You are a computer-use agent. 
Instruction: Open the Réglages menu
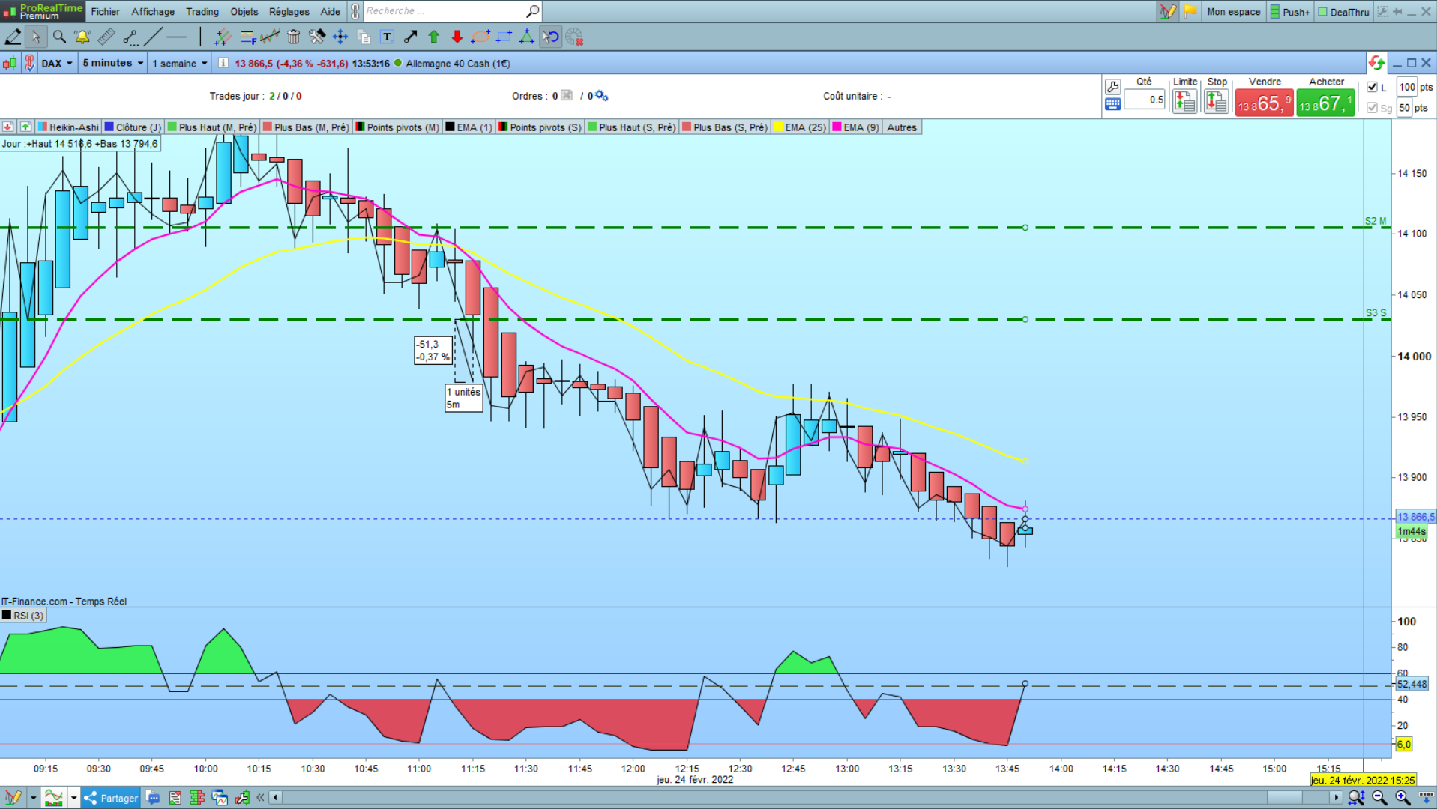[289, 11]
